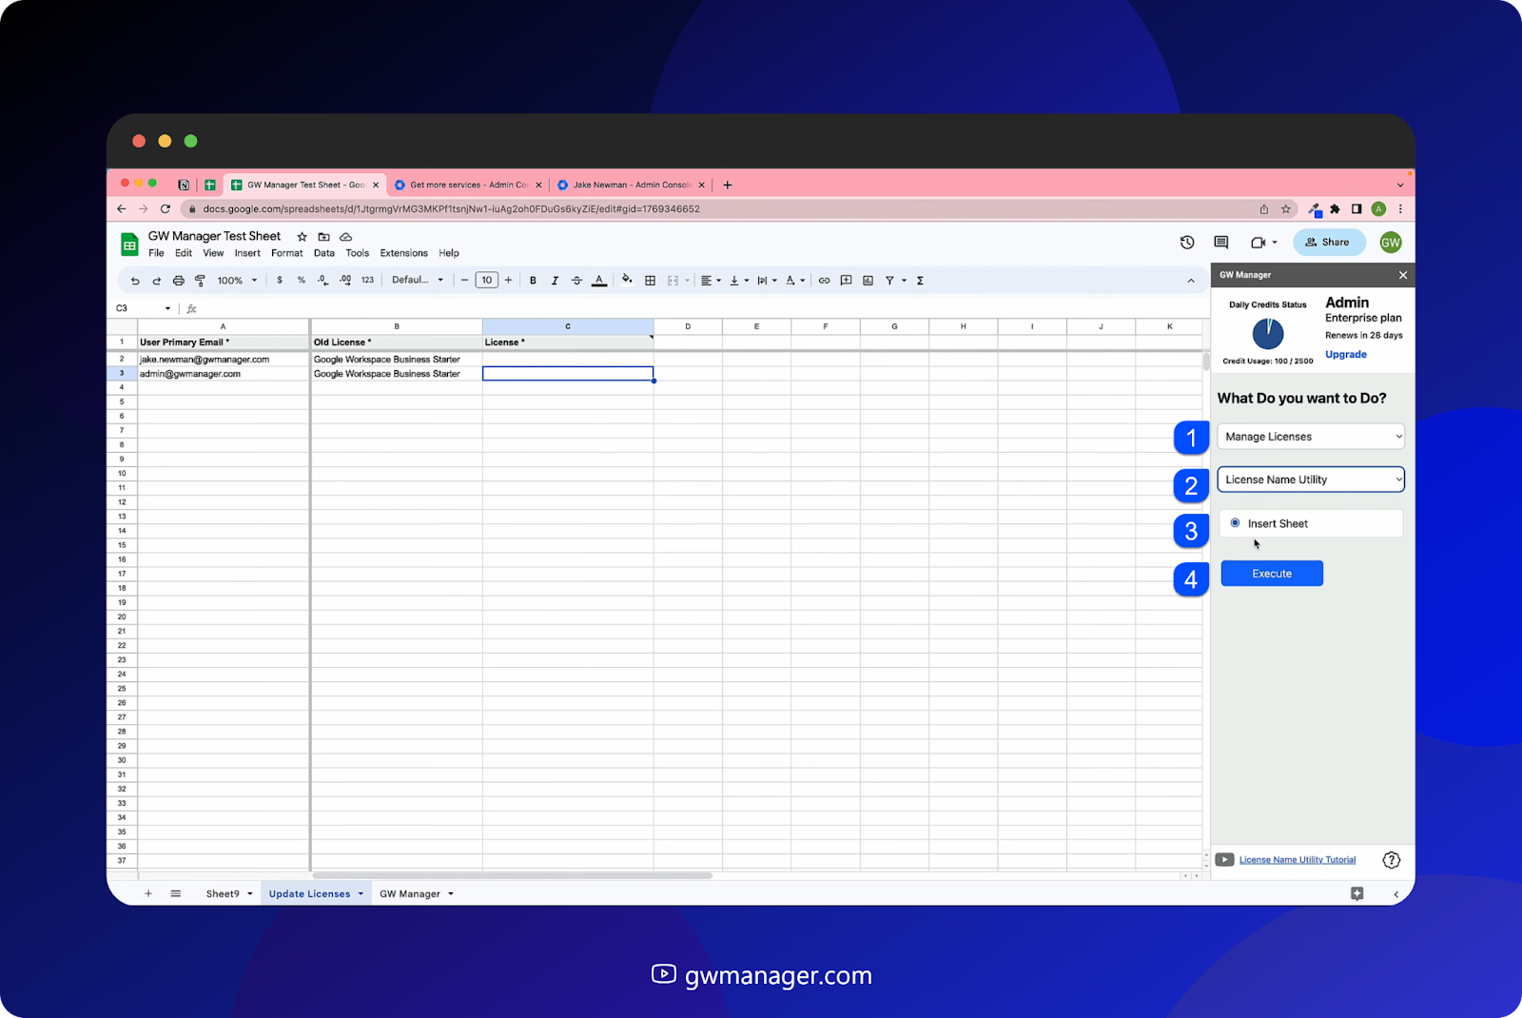This screenshot has height=1018, width=1522.
Task: Print the spreadsheet via printer icon
Action: tap(178, 281)
